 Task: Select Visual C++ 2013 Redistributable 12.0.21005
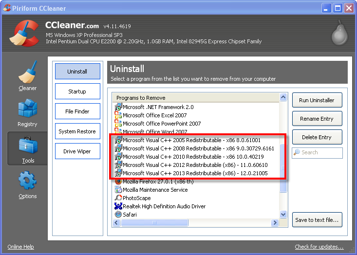coord(195,173)
